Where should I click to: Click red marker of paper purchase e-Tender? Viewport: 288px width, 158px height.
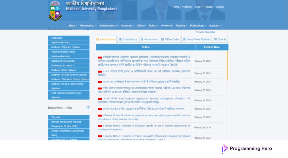pos(100,116)
